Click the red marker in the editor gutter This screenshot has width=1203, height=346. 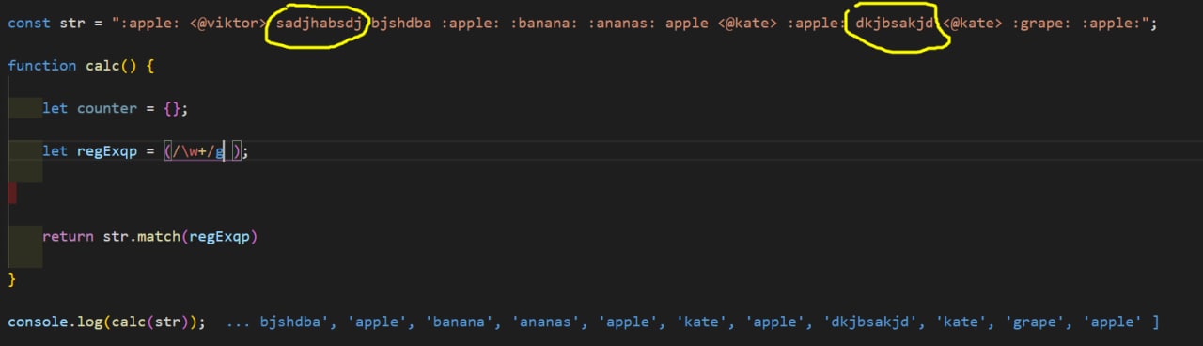[x=12, y=194]
